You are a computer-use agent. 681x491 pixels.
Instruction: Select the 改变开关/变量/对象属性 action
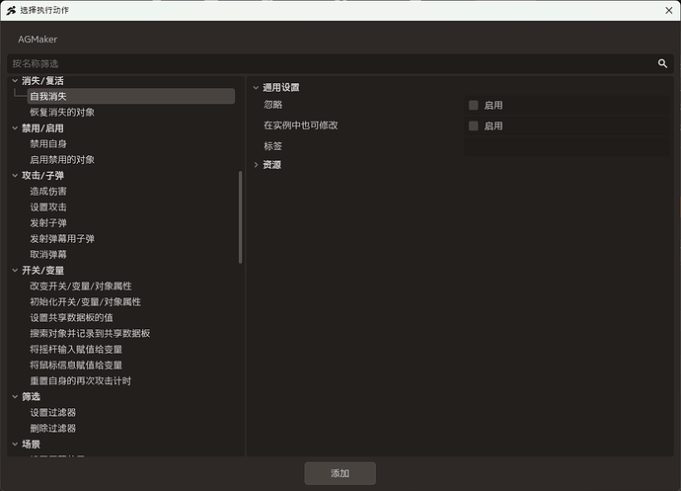tap(81, 286)
